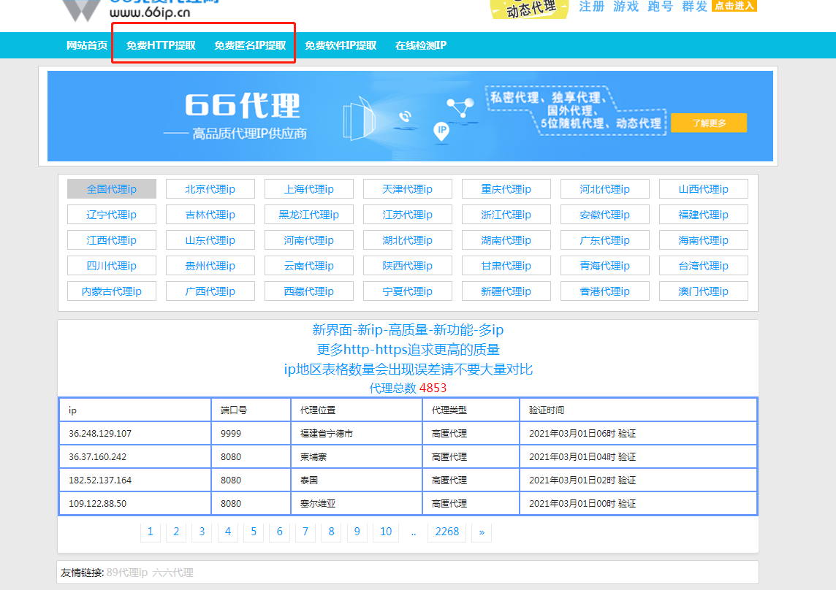The image size is (836, 590).
Task: Select 上海代理ip region
Action: pos(308,188)
